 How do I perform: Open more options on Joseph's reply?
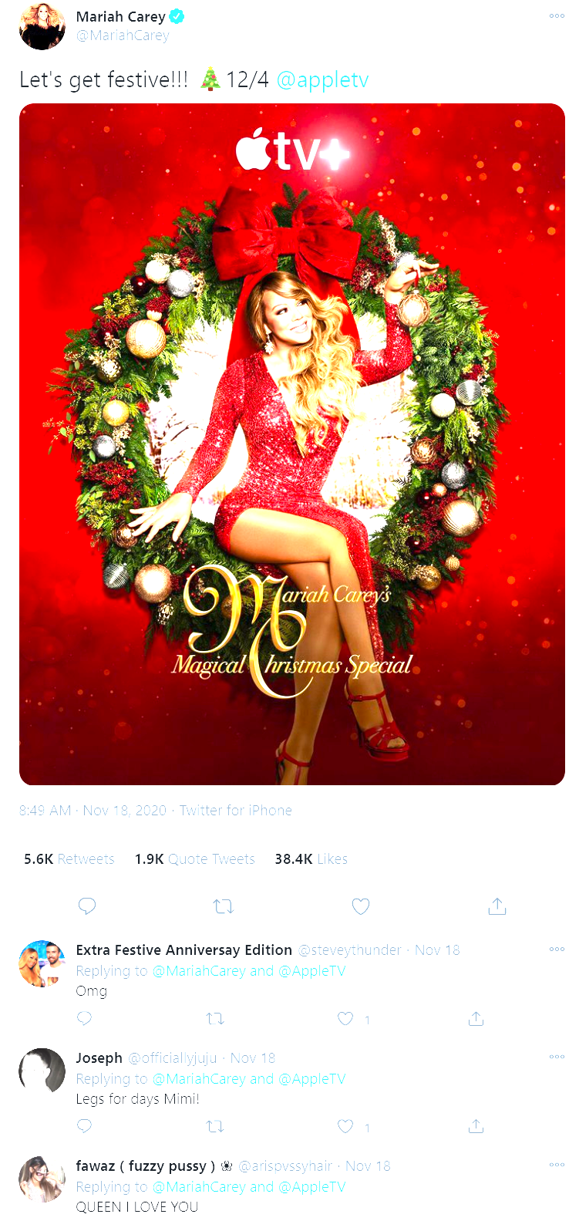pyautogui.click(x=557, y=1057)
